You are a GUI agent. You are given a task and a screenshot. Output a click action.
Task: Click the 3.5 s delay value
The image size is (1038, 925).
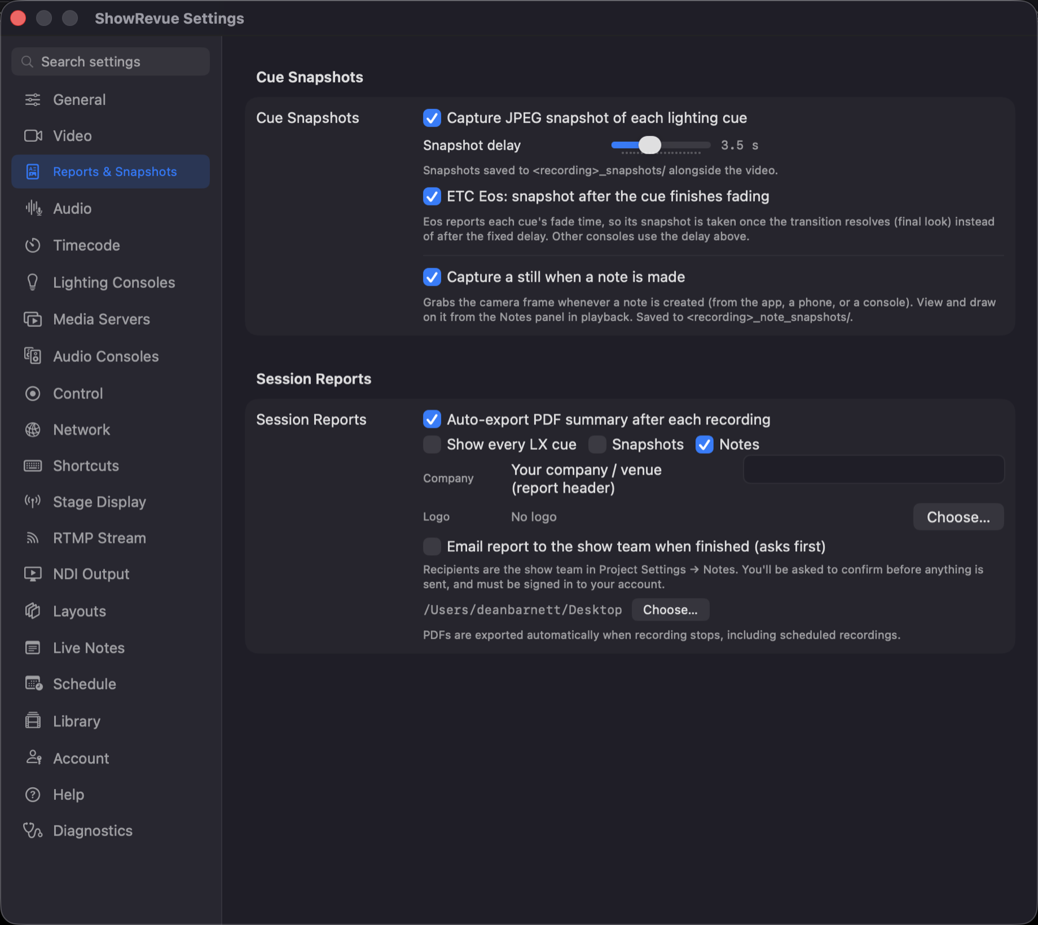[x=739, y=145]
